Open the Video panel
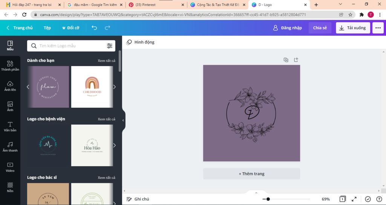Viewport: 386px width, 205px height. pyautogui.click(x=10, y=167)
